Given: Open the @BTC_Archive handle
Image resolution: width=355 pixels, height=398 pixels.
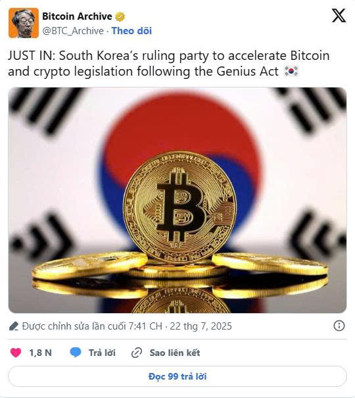Looking at the screenshot, I should point(73,31).
